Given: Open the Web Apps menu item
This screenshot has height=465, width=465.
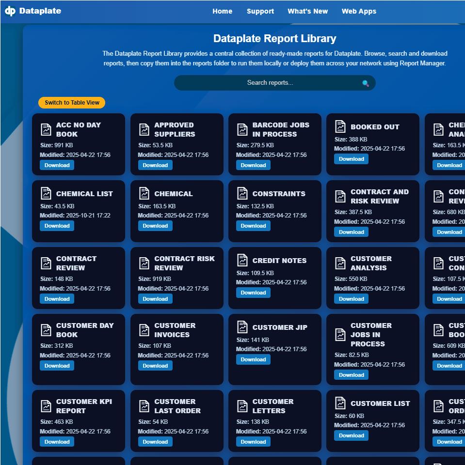Looking at the screenshot, I should (x=359, y=11).
